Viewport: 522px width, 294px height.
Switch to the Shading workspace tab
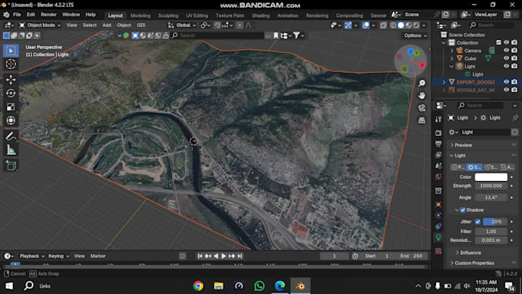point(261,15)
